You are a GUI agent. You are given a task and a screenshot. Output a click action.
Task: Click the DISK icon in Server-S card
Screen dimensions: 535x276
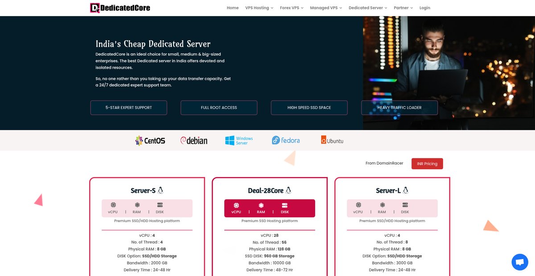(160, 205)
